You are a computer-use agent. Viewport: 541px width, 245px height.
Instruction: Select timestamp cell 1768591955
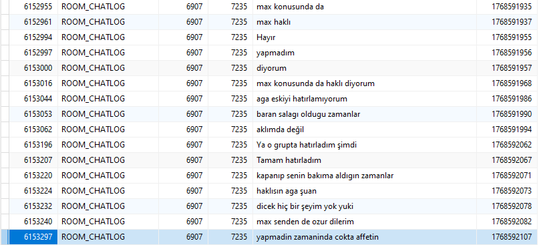click(507, 37)
